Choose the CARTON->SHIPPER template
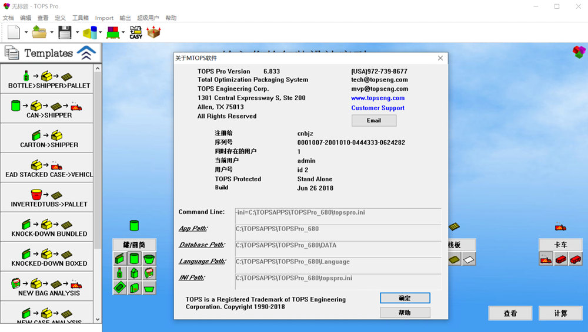The image size is (588, 332). (x=47, y=138)
